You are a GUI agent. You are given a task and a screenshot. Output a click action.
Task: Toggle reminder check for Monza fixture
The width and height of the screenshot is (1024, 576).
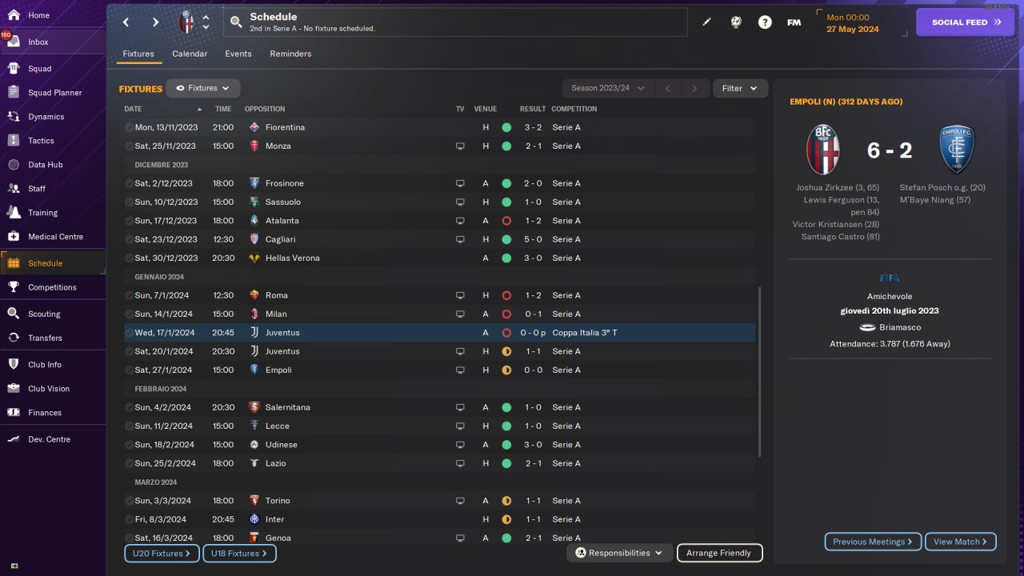point(129,146)
